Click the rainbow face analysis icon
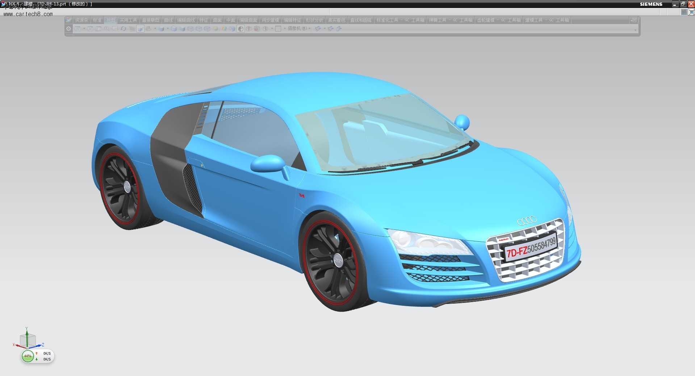Screen dimensions: 695x376 point(223,29)
